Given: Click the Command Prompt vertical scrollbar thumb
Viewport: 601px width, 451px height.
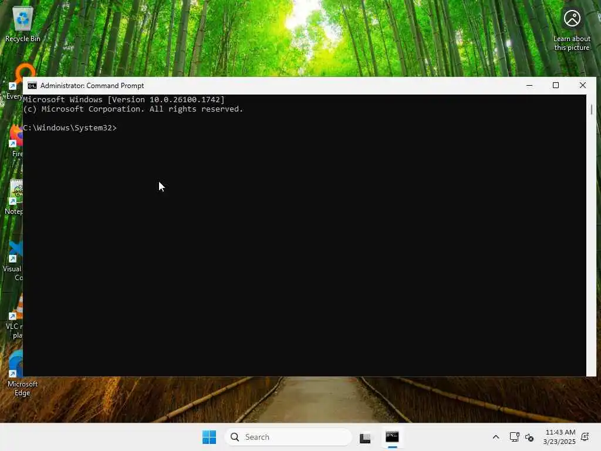Looking at the screenshot, I should tap(592, 109).
